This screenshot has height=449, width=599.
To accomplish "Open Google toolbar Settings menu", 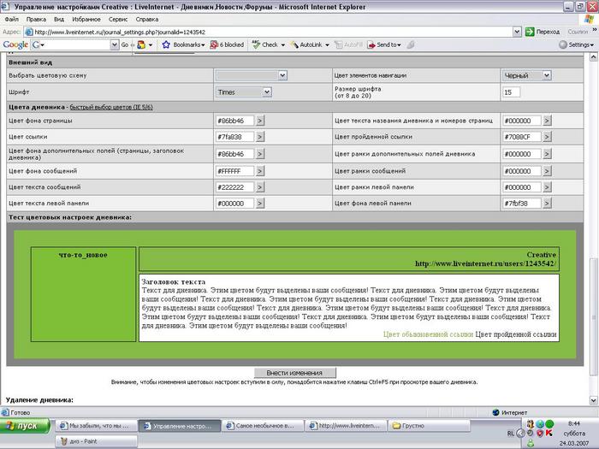I will 577,44.
